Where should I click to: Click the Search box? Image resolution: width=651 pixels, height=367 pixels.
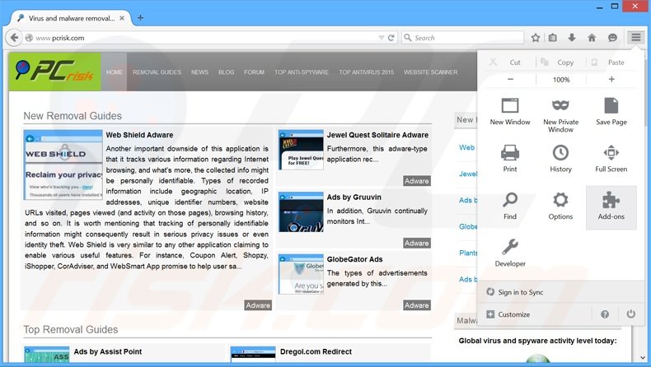tap(462, 38)
